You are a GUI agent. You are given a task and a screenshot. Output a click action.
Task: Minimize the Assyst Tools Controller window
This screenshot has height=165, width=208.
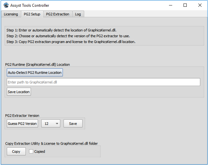[171, 5]
